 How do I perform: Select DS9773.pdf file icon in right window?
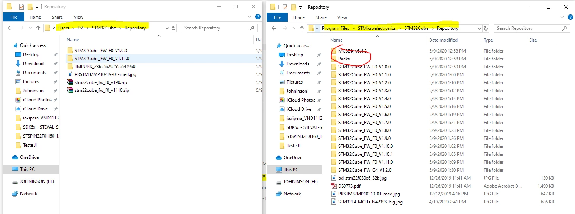334,186
